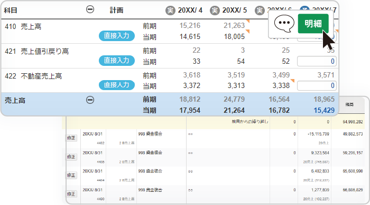Select 20XX/ 4 column header
Screen dimensions: 370x205
click(190, 11)
